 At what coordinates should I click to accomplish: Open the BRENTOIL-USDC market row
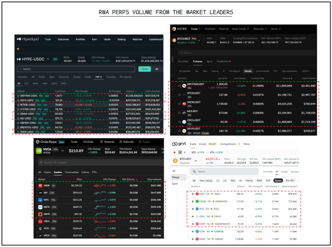click(x=90, y=127)
